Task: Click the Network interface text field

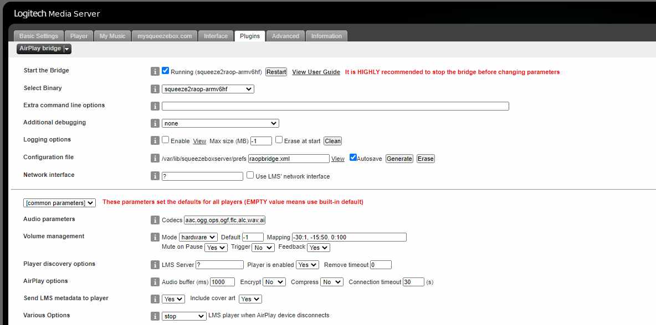Action: (202, 176)
